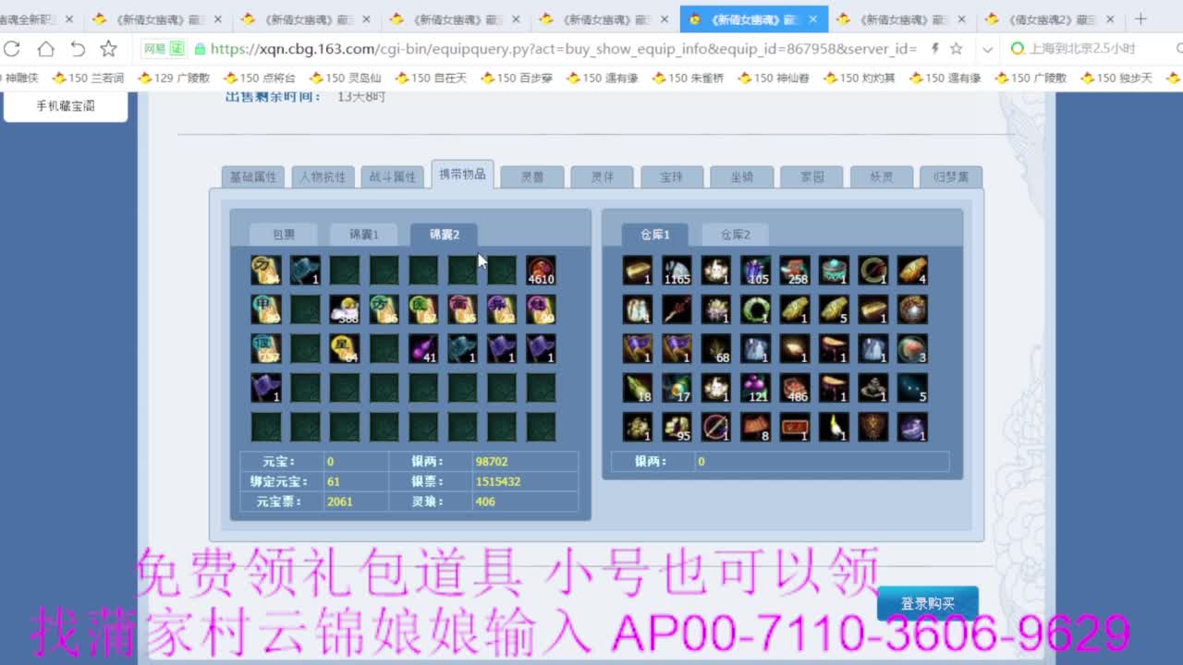The image size is (1183, 665).
Task: Open the 150 神仙眷 bookmark
Action: coord(774,79)
